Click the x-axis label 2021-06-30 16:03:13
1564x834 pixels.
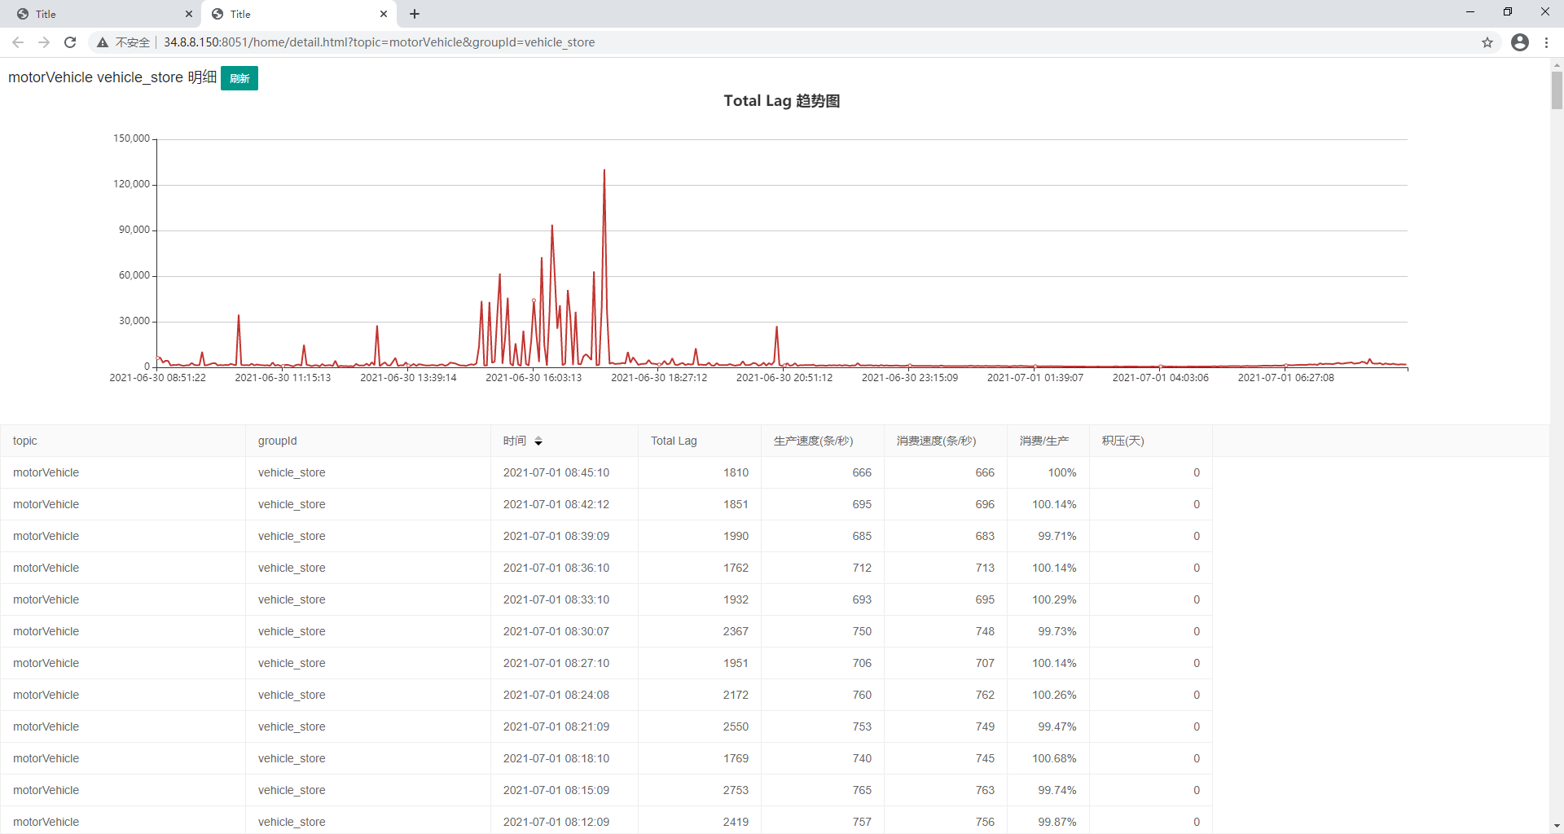click(x=534, y=378)
